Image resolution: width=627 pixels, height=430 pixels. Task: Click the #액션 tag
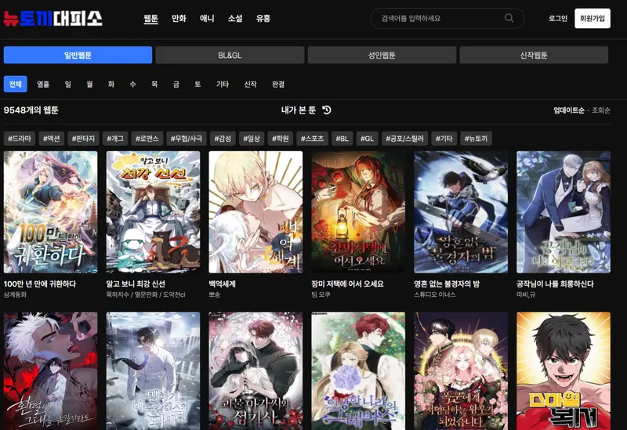[x=51, y=139]
